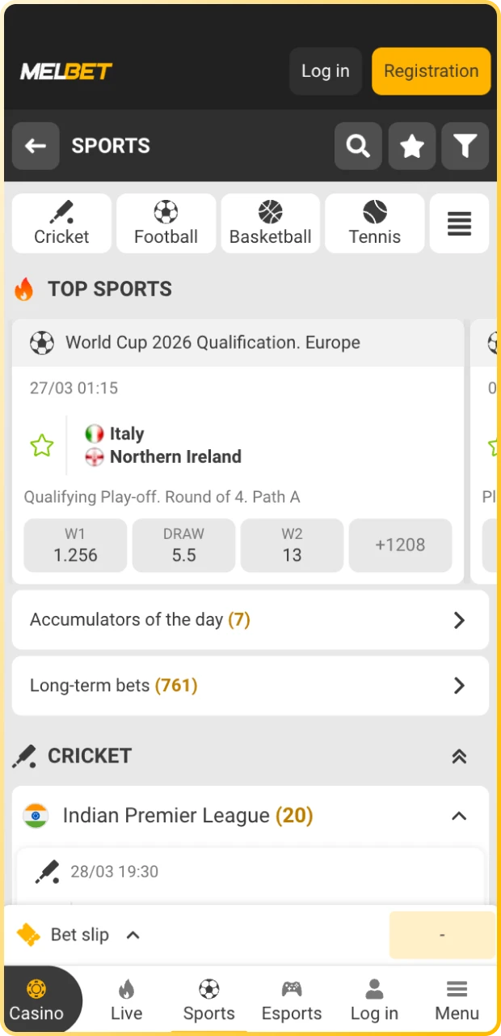Open the search icon in Sports header
501x1036 pixels.
pos(357,146)
